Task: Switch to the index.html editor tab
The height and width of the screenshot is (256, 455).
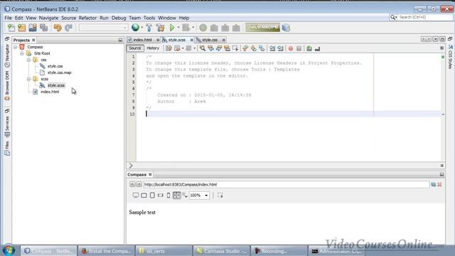Action: click(x=142, y=40)
